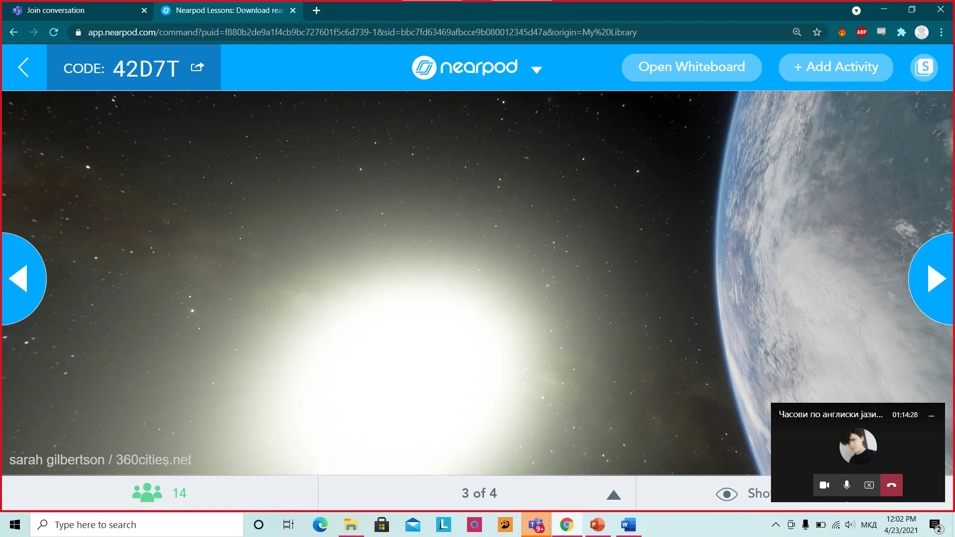Reload the Nearpod page

(54, 32)
